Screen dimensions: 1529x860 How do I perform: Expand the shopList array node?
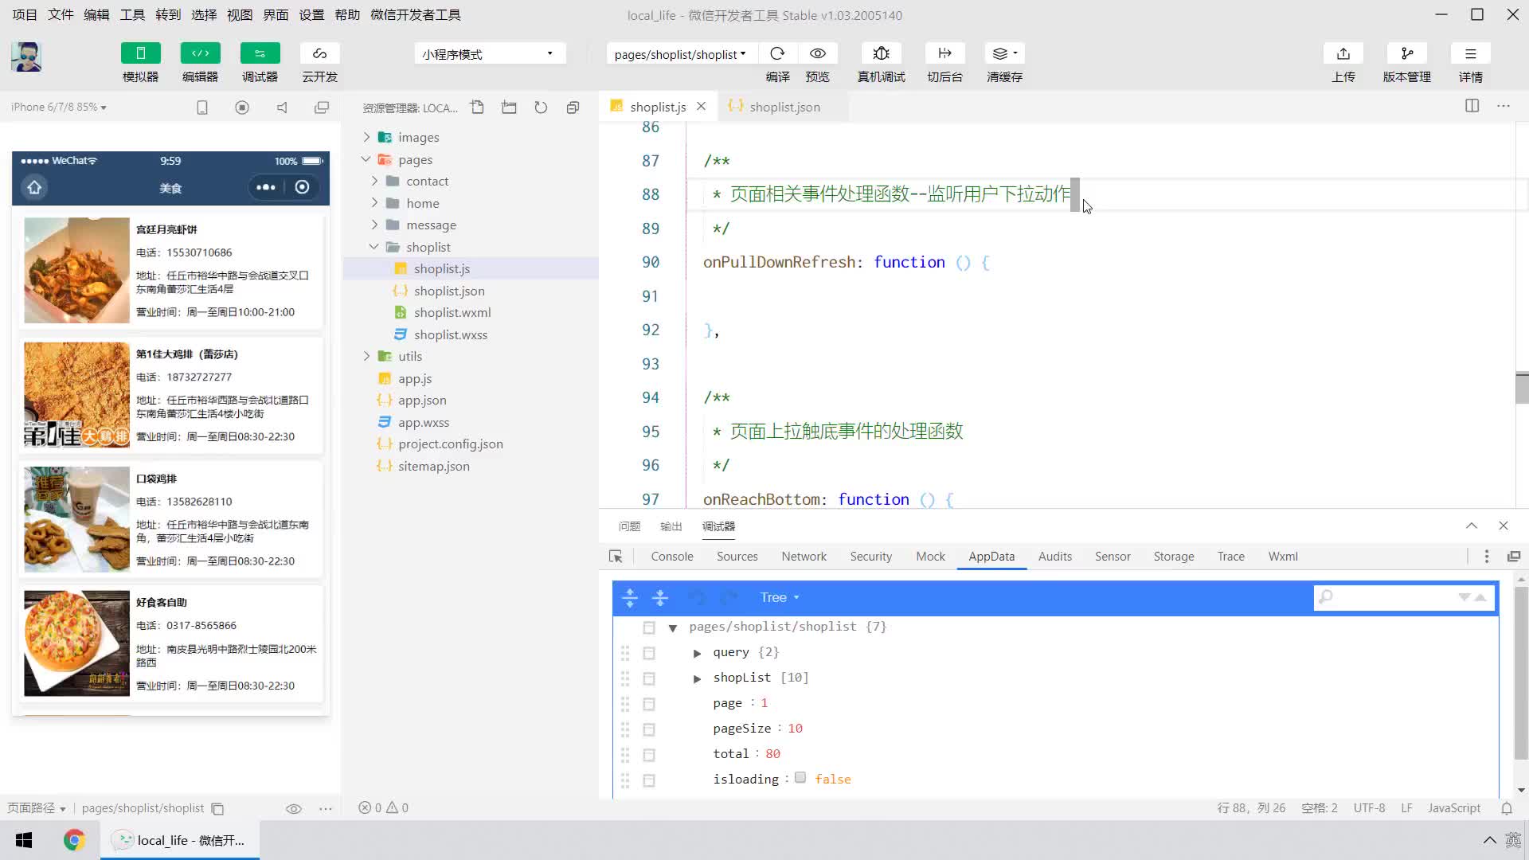coord(698,678)
